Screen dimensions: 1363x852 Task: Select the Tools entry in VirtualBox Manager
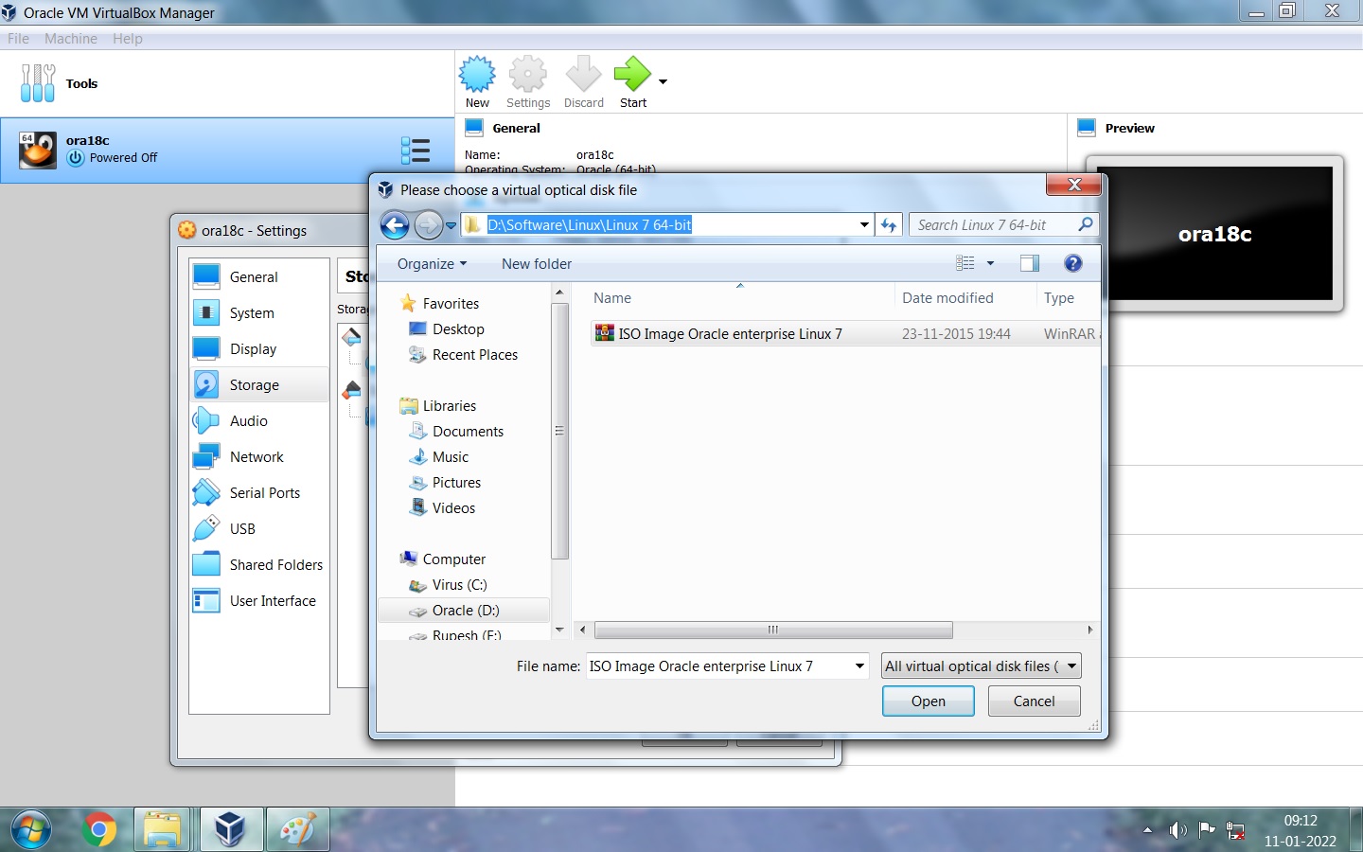coord(227,83)
